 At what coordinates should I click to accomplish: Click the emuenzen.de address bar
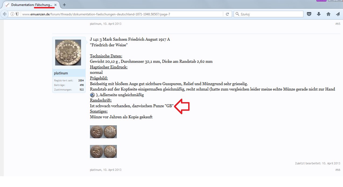(x=122, y=14)
